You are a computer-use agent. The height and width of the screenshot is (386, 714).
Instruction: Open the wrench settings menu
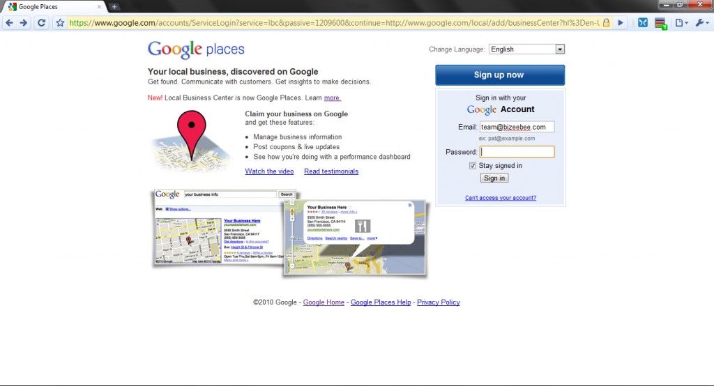701,23
